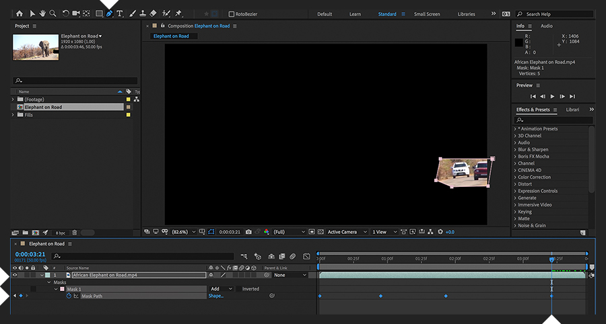The height and width of the screenshot is (324, 606).
Task: Click the Search Help field
Action: (x=555, y=14)
